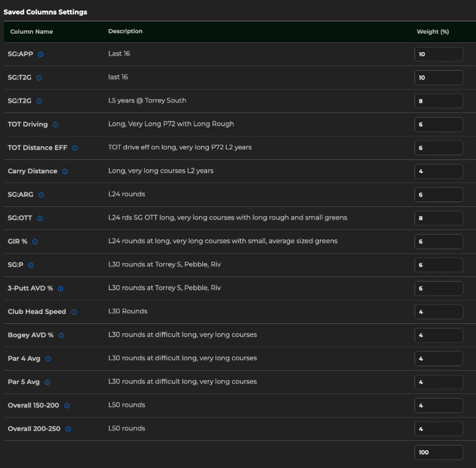Click Overall 200-250 info icon
The image size is (476, 468).
(68, 429)
